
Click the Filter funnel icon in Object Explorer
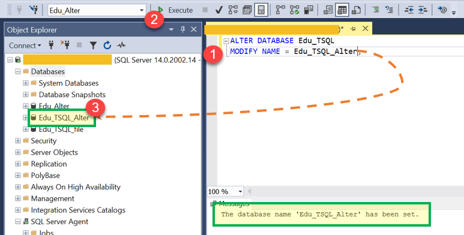[93, 45]
